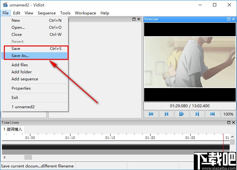Close the Vidiot window
Image resolution: width=237 pixels, height=170 pixels.
229,5
